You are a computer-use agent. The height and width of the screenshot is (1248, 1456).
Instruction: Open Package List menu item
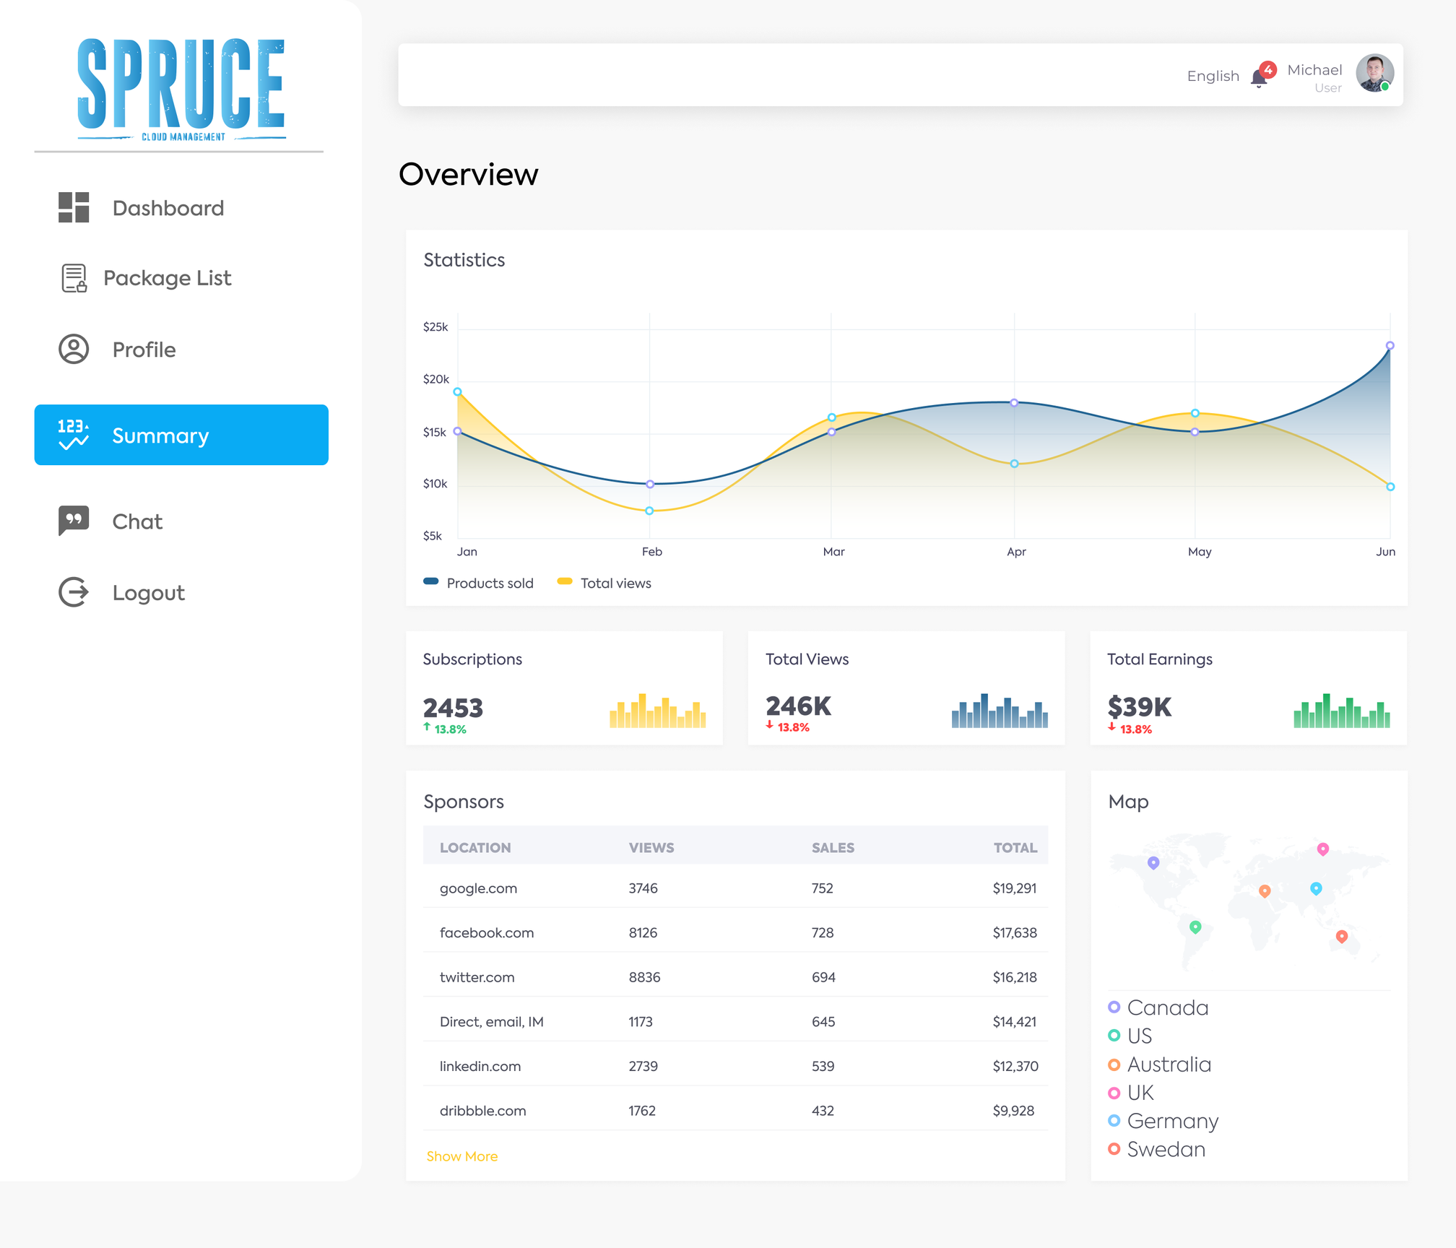tap(167, 278)
